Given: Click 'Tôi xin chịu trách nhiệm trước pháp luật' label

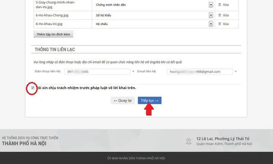Looking at the screenshot, I should [86, 88].
